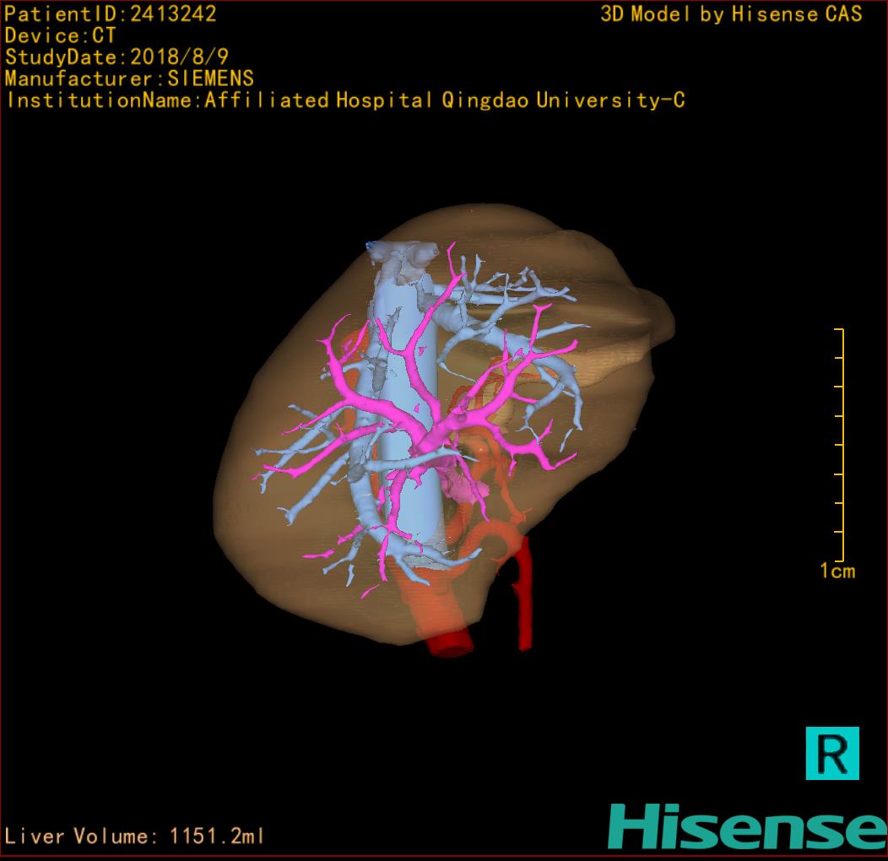Click the InstitutionName overlay text
The image size is (888, 861).
[x=345, y=100]
